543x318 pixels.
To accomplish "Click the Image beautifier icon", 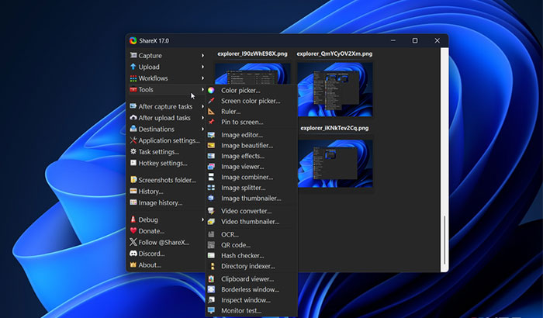I will point(211,146).
